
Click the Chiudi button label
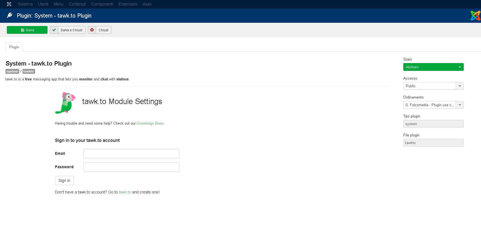[104, 30]
